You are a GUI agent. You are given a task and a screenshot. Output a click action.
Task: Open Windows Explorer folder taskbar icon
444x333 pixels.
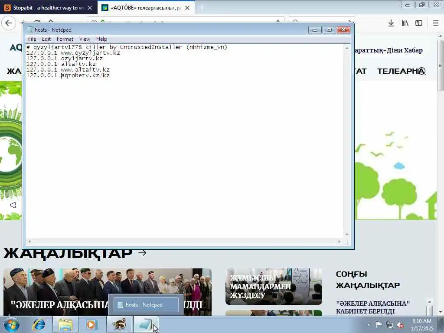[x=65, y=324]
